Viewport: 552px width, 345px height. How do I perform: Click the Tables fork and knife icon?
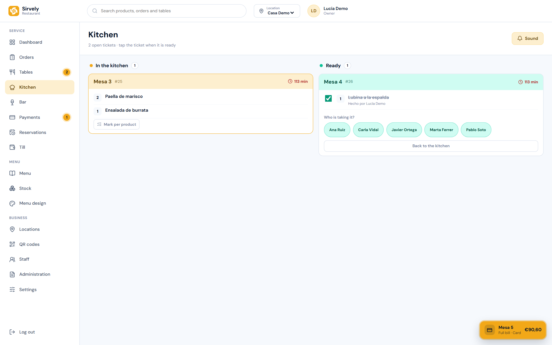pos(12,72)
